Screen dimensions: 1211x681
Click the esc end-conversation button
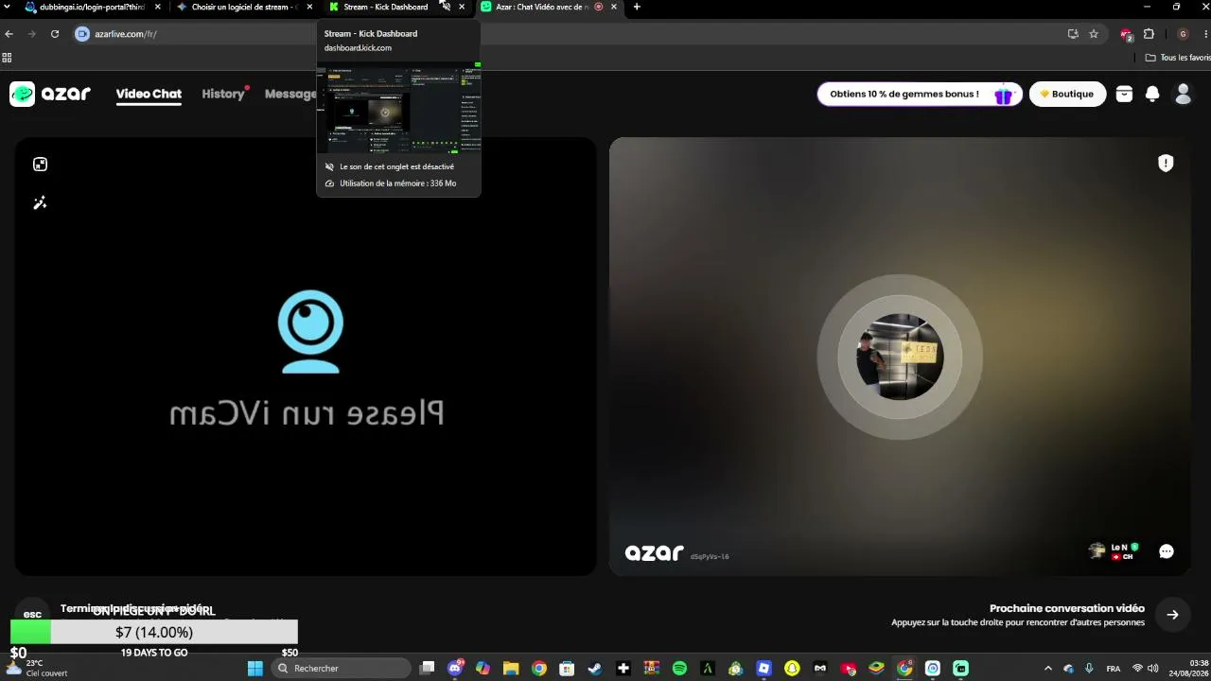tap(32, 614)
